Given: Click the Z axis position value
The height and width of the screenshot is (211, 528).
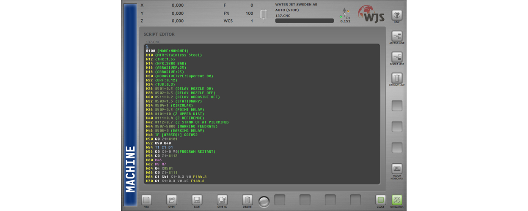Looking at the screenshot, I should click(178, 21).
